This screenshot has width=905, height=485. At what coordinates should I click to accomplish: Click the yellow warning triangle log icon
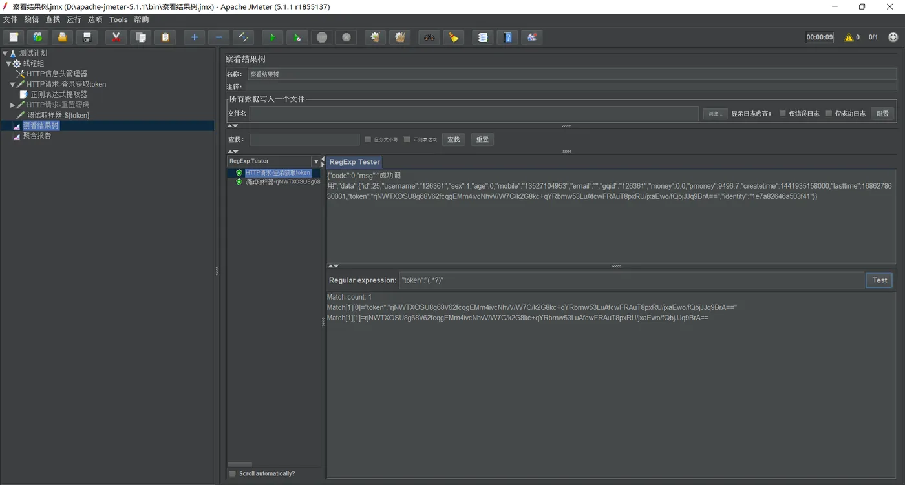849,37
